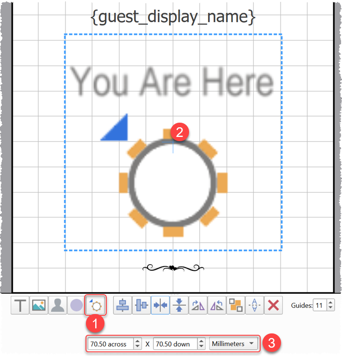342x356 pixels.
Task: Increase the '70.50 across' value
Action: tap(137, 341)
